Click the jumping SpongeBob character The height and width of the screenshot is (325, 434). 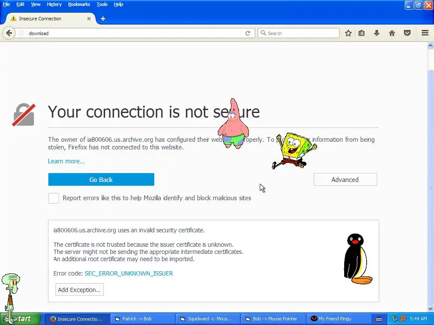coord(294,150)
